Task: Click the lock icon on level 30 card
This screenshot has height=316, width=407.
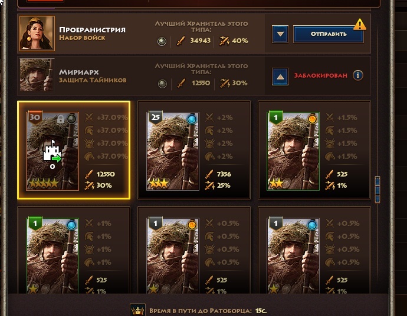Action: click(x=61, y=119)
